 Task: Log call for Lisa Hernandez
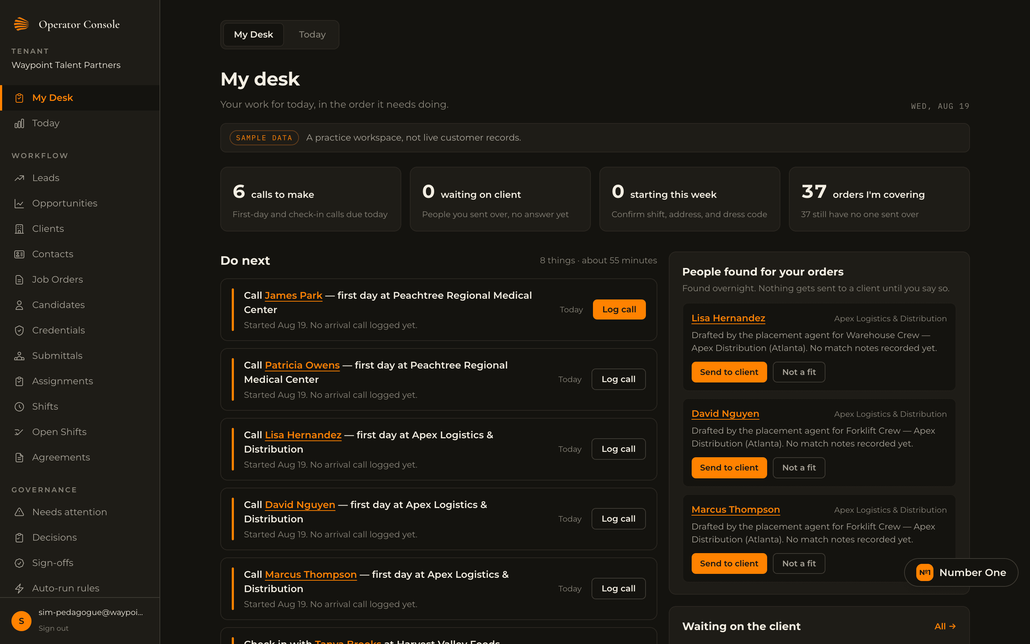point(618,449)
